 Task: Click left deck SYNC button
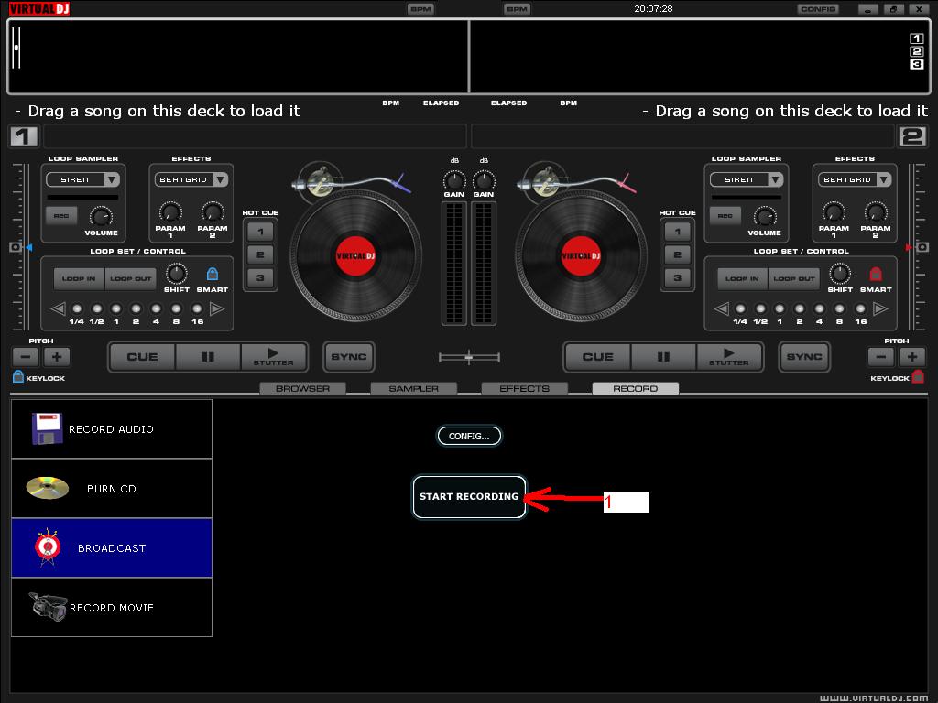[349, 357]
